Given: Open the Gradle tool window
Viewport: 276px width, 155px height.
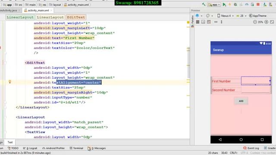Looking at the screenshot, I should point(270,148).
